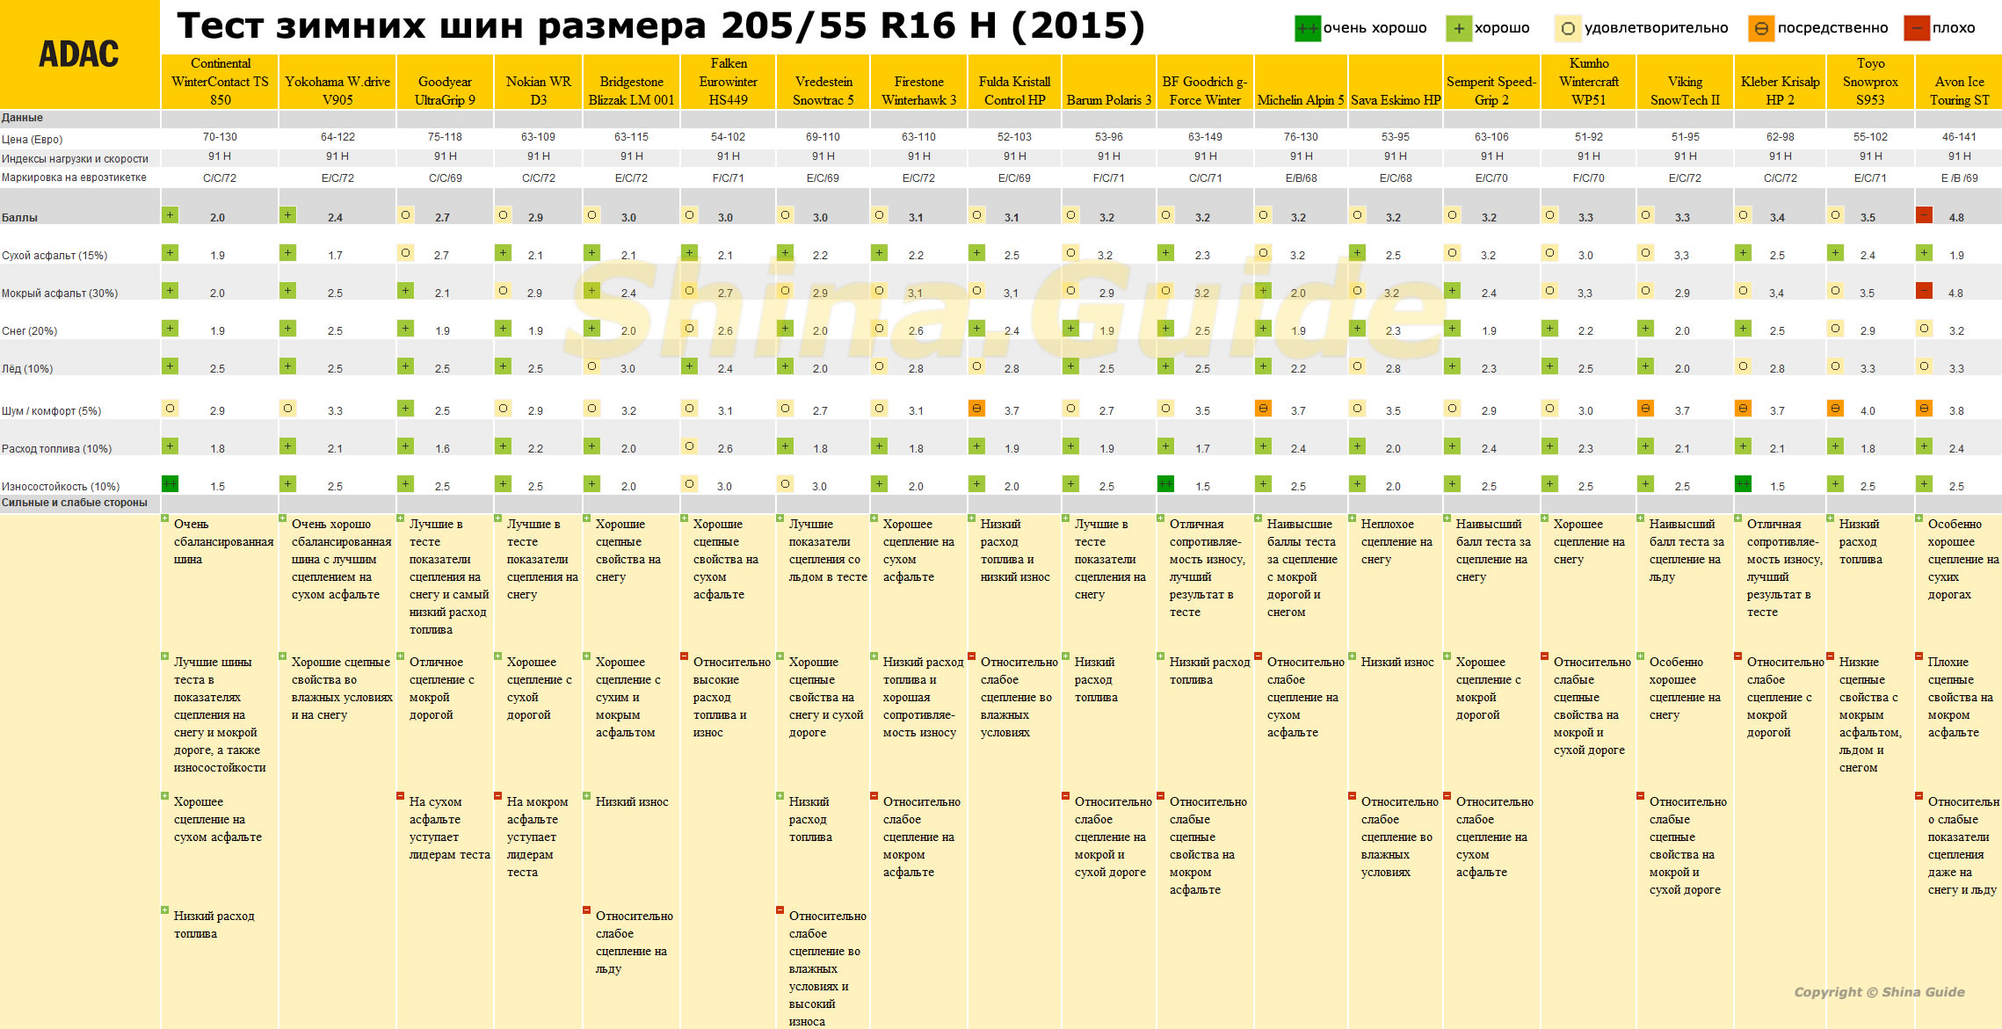
Task: Click the 'Лёд (10%)' row label
Action: tap(27, 369)
